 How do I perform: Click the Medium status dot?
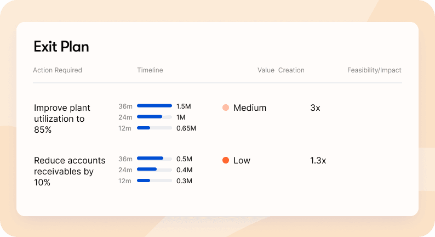tap(226, 108)
